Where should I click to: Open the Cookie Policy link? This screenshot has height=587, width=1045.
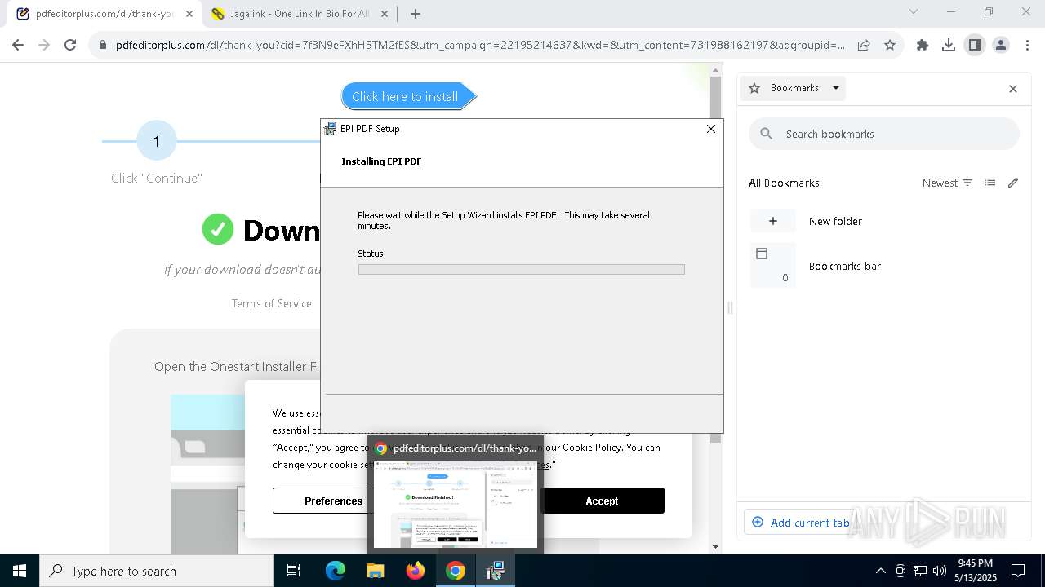click(592, 447)
